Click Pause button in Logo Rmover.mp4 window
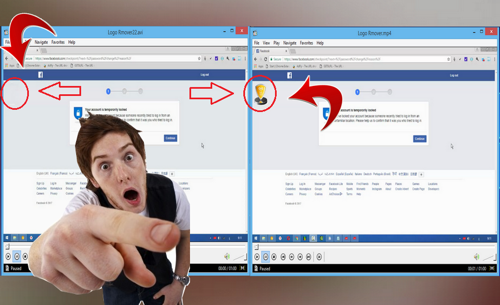This screenshot has height=305, width=500. (x=266, y=257)
